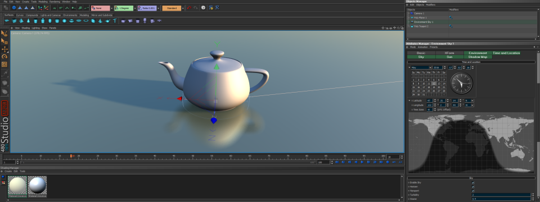The height and width of the screenshot is (202, 540).
Task: Open the Sun attributes tab
Action: pos(449,57)
